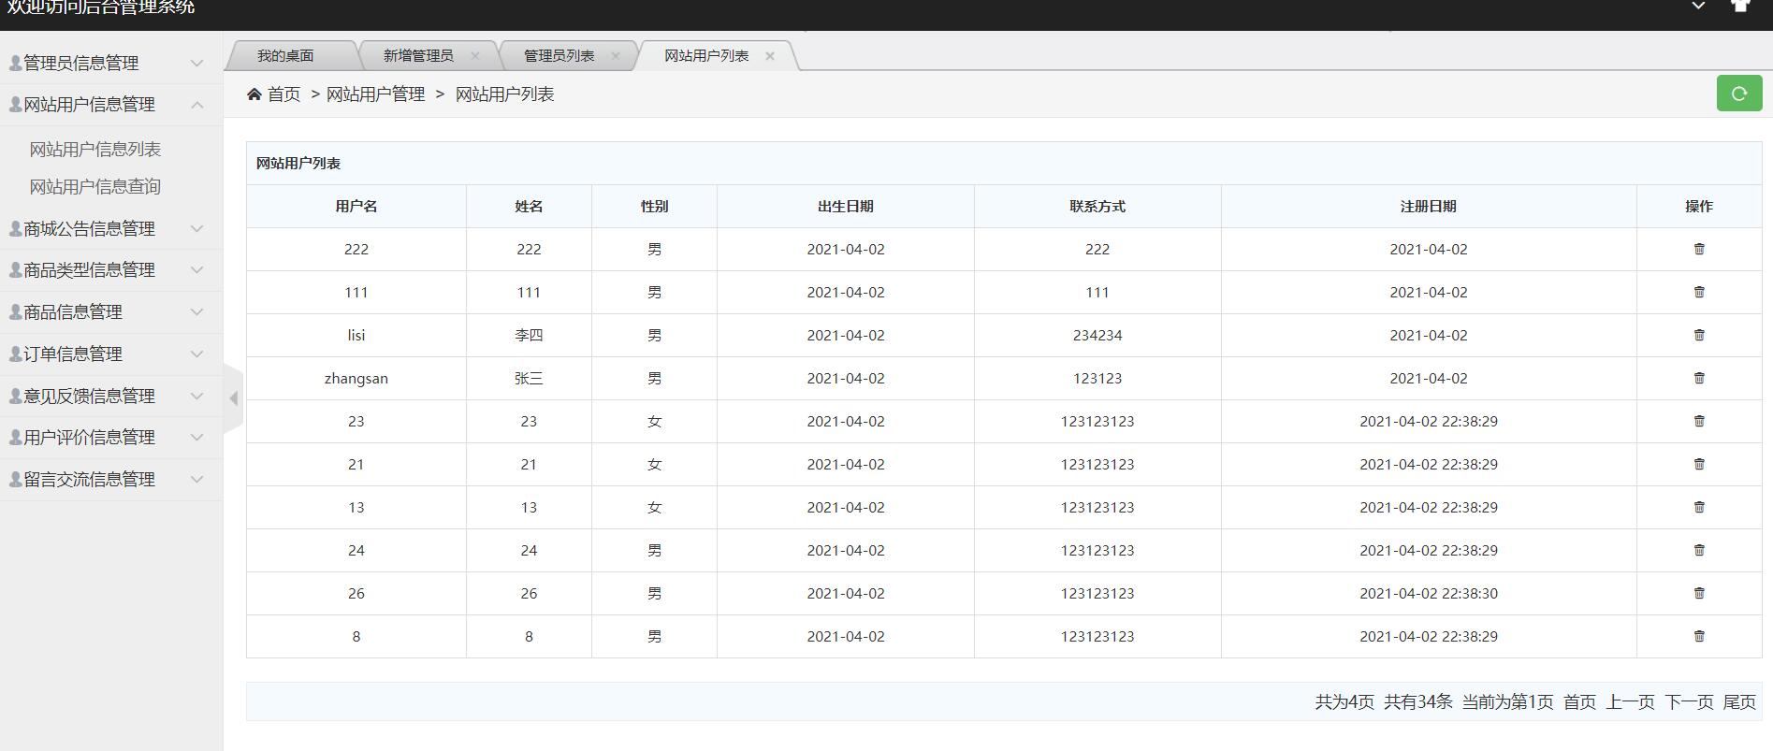Select registration time 2021-04-02 22:38:30
1773x751 pixels.
coord(1429,594)
